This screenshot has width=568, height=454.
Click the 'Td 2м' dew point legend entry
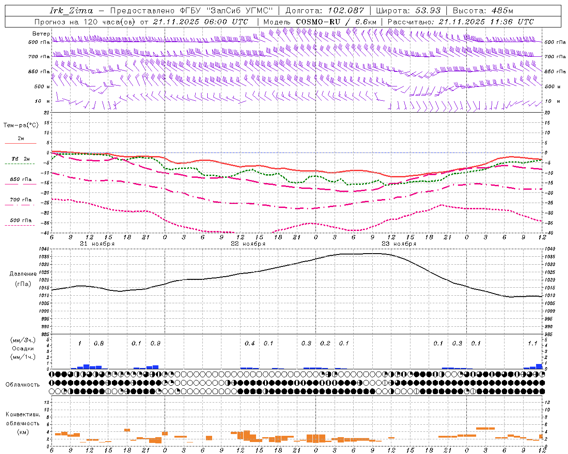tap(21, 159)
